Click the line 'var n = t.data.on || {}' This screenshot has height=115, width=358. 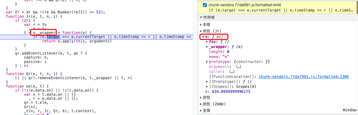[50, 94]
